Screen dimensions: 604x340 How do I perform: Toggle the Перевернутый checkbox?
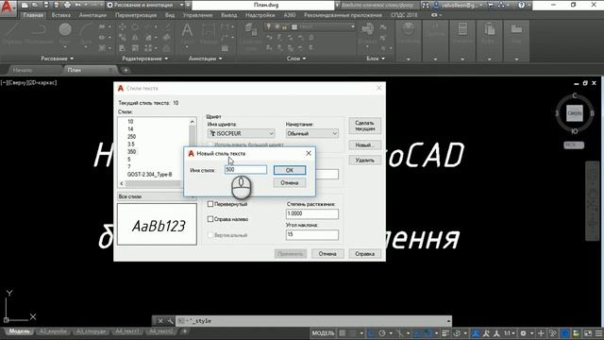(x=210, y=204)
